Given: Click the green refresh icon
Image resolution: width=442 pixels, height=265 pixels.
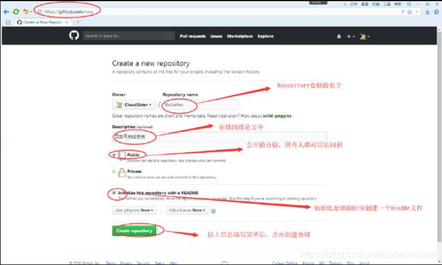Looking at the screenshot, I should [x=16, y=12].
